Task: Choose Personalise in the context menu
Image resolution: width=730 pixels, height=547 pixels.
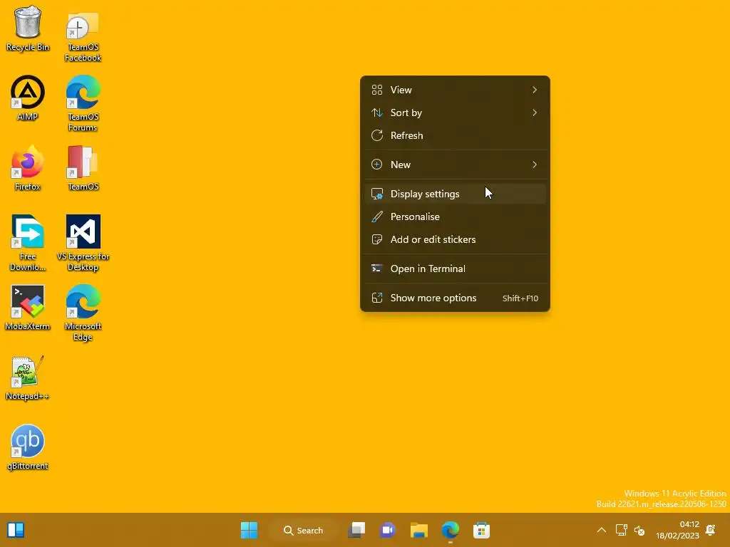Action: [455, 217]
